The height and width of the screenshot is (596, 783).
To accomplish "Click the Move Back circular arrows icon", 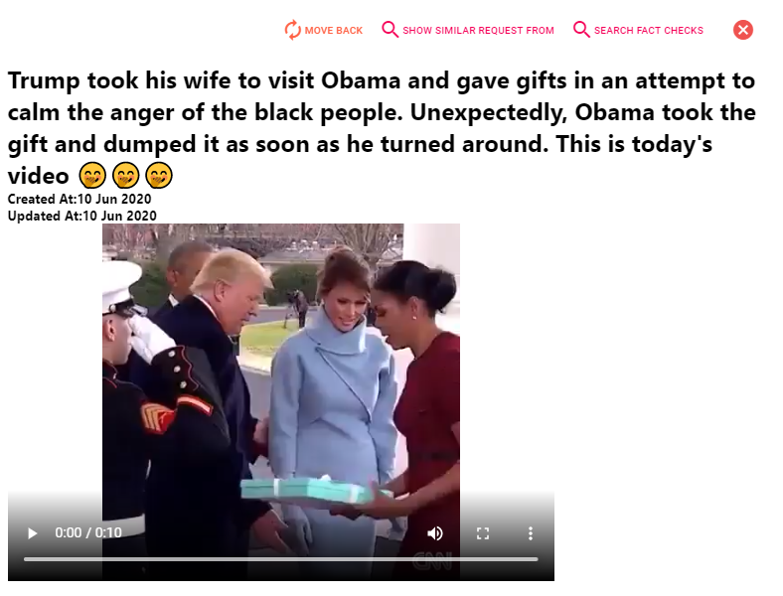I will tap(292, 30).
